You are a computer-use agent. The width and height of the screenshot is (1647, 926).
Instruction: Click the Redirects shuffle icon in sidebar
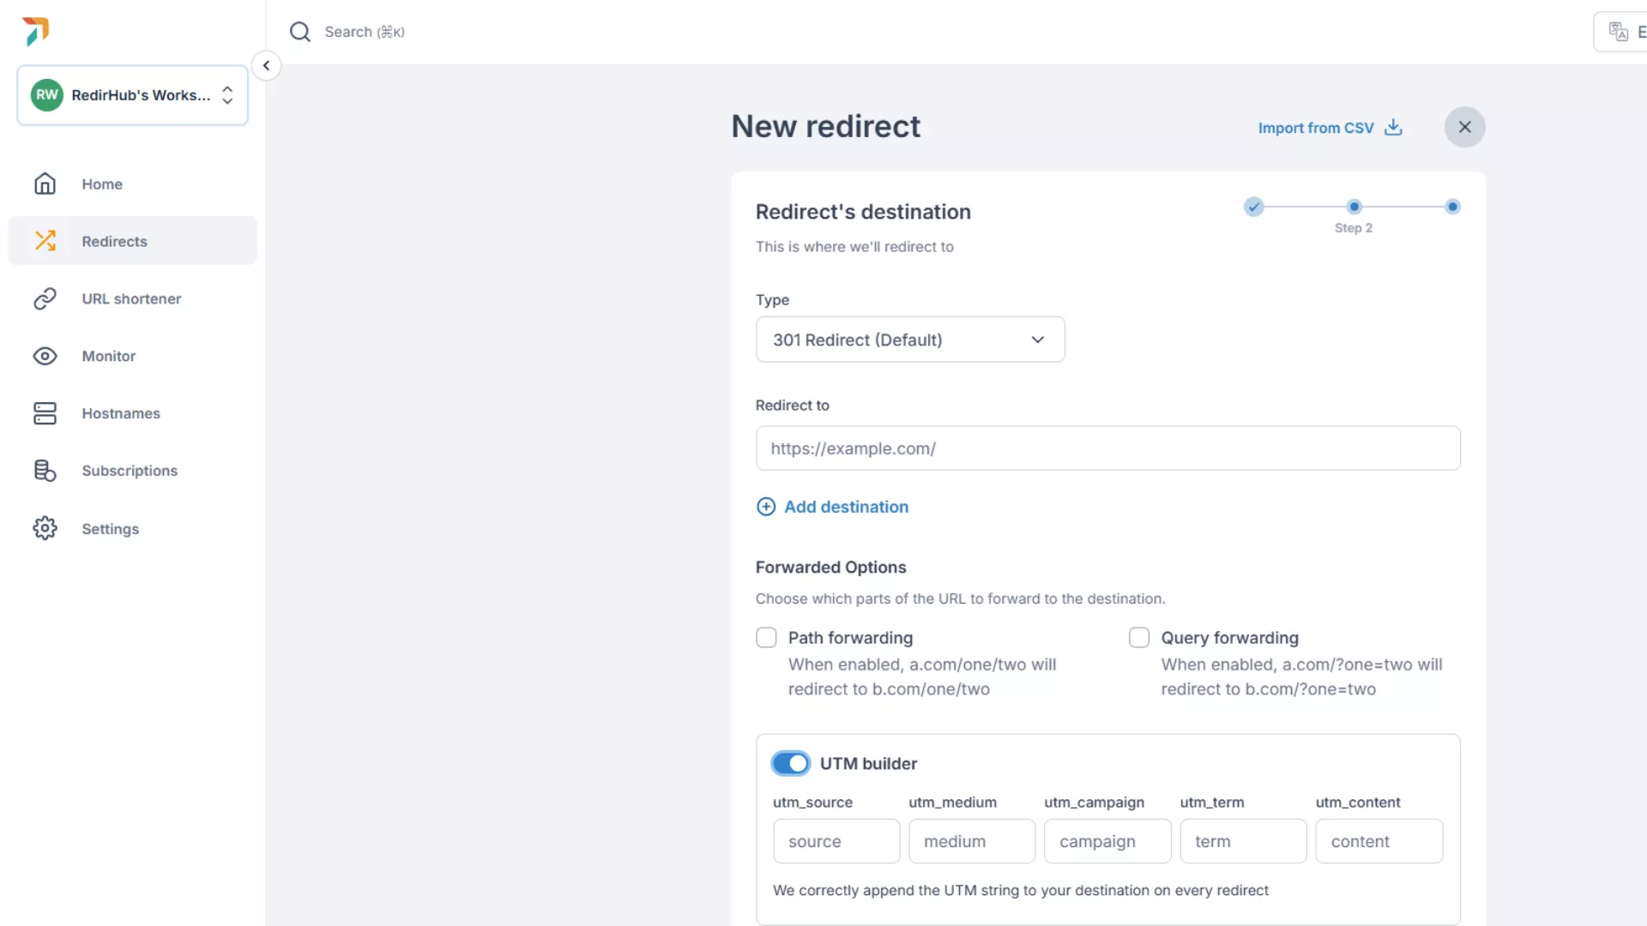click(45, 241)
